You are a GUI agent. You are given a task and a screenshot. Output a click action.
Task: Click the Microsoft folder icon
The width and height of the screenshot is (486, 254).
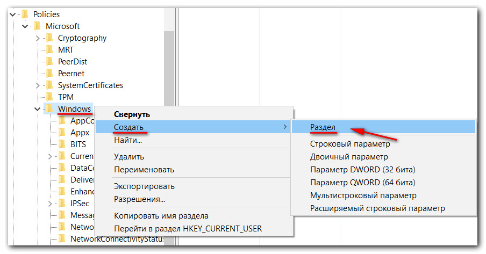point(37,26)
